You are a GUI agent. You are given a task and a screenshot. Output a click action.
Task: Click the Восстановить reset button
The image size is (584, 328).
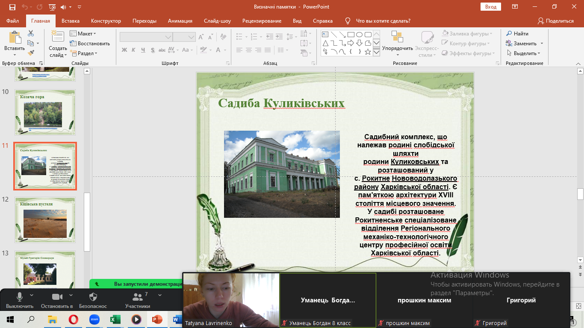pyautogui.click(x=90, y=44)
